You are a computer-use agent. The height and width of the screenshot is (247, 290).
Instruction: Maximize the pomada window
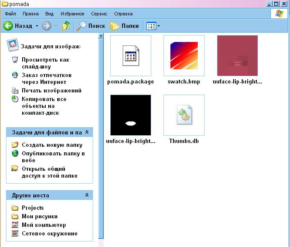pos(276,4)
